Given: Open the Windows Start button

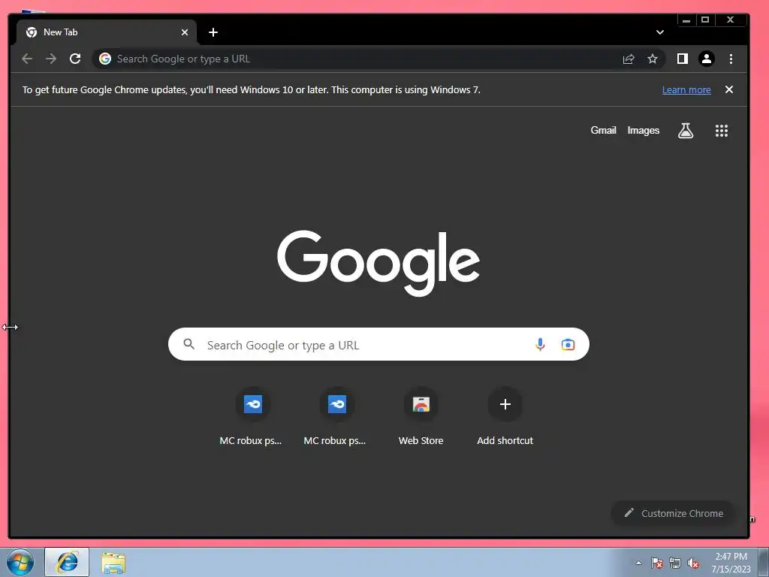Looking at the screenshot, I should (20, 562).
